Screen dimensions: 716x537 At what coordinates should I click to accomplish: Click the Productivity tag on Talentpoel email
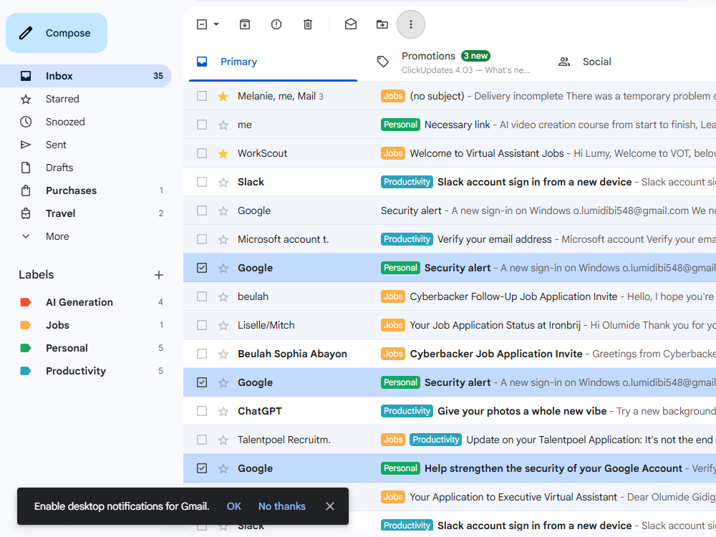pos(435,440)
